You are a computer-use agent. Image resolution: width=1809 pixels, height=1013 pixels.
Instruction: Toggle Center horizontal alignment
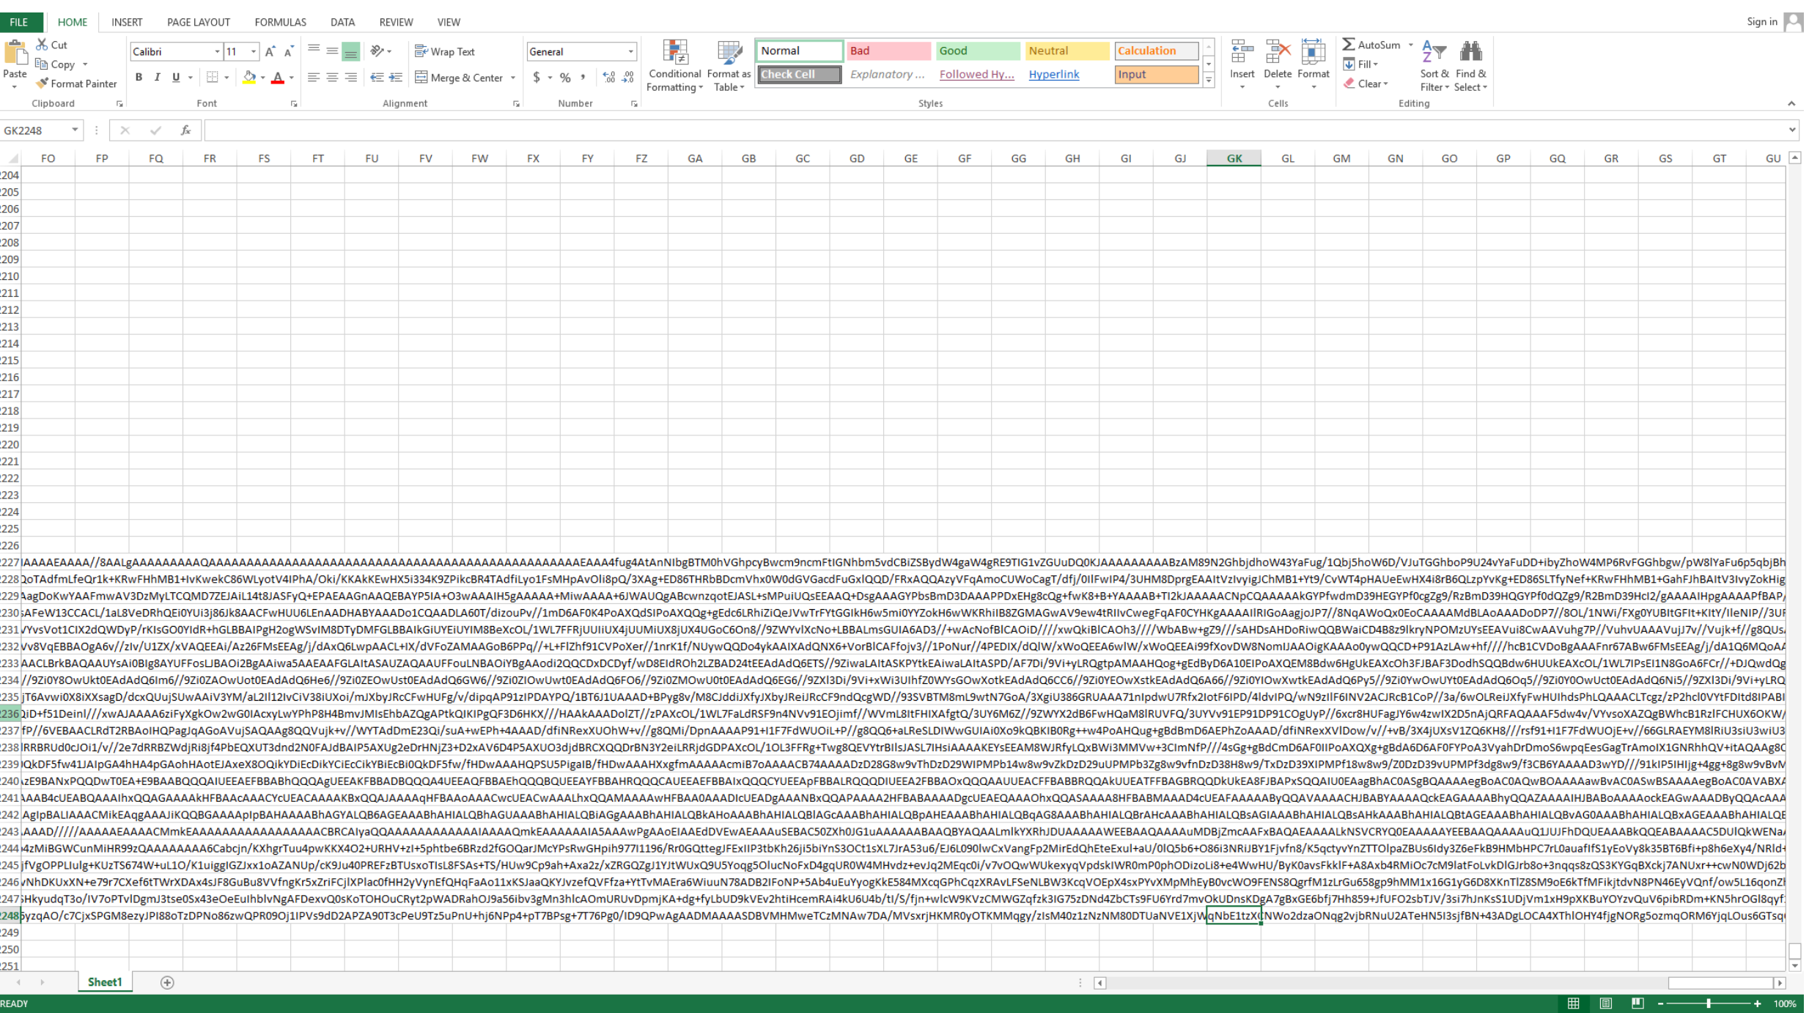(x=332, y=77)
